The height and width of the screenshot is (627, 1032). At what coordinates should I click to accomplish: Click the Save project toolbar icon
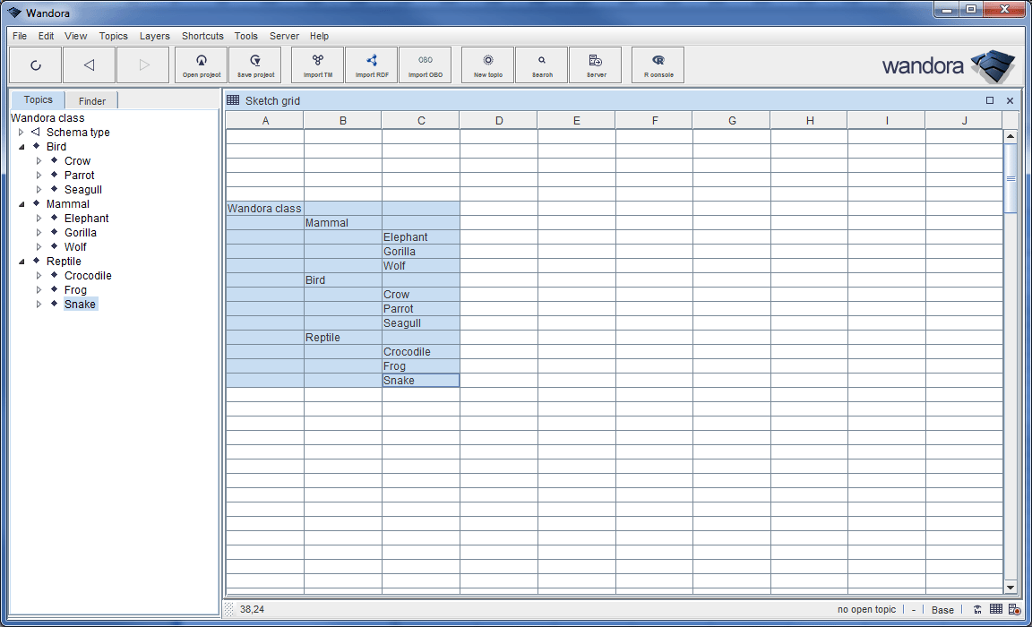[x=255, y=64]
